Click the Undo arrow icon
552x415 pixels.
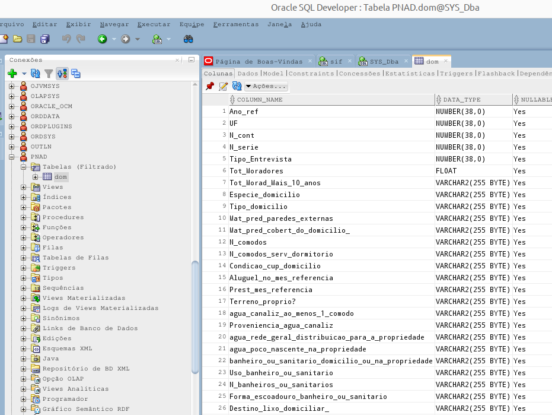(x=66, y=39)
